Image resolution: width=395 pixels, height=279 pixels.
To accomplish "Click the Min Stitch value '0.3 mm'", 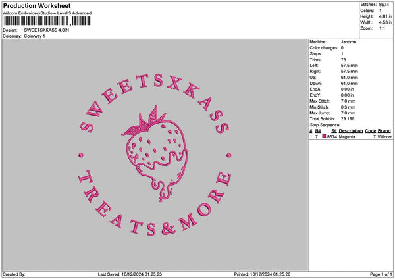I will coord(348,107).
